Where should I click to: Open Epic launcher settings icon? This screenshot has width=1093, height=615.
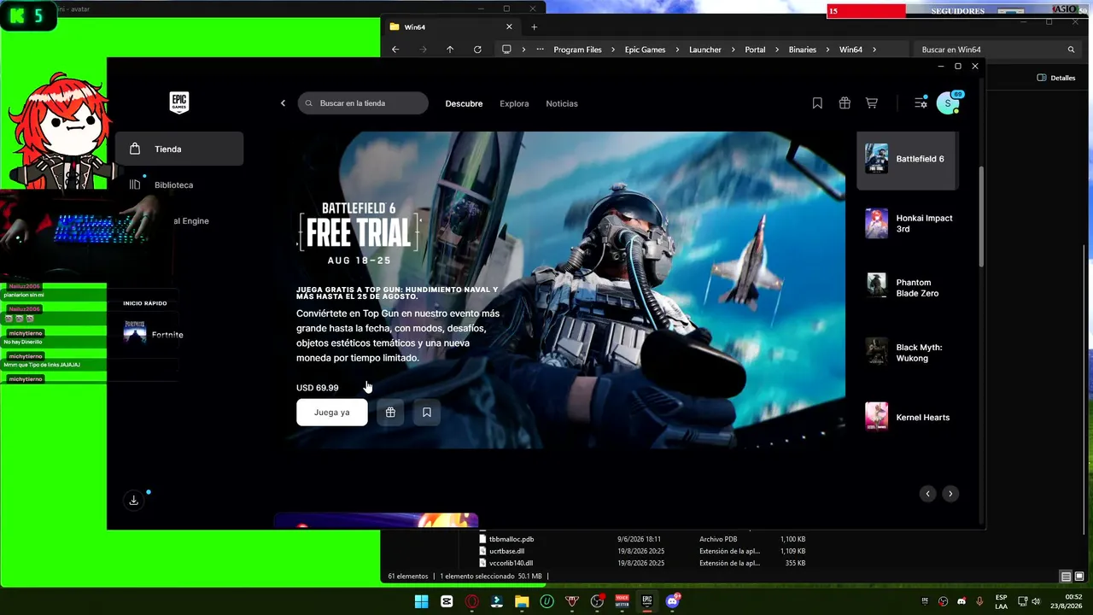(x=921, y=103)
